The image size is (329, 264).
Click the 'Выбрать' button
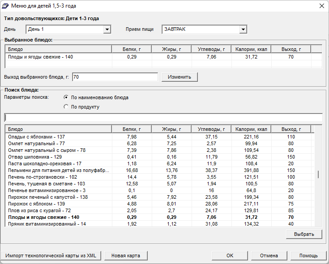coord(303,234)
